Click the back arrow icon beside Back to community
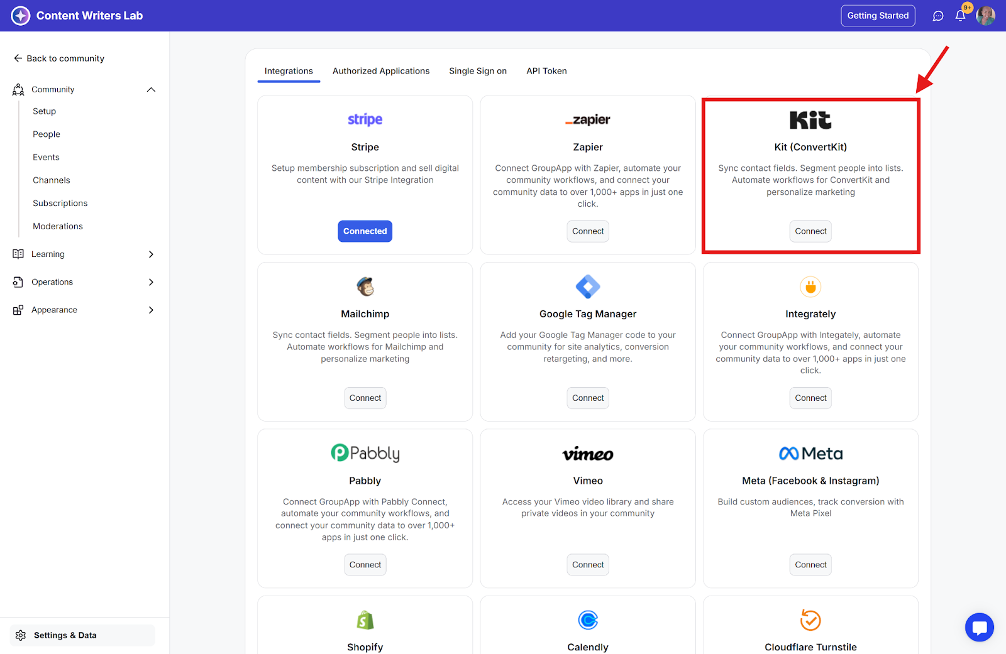 click(x=18, y=58)
